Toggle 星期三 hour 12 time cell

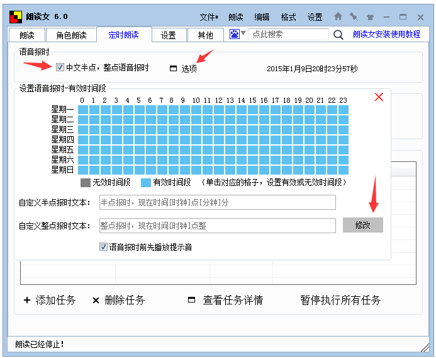point(218,130)
